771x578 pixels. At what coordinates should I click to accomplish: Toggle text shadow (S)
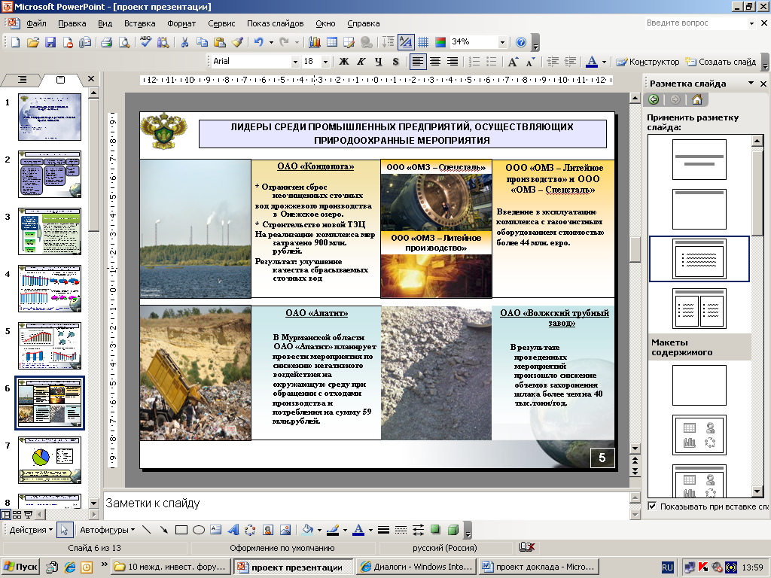click(x=396, y=62)
